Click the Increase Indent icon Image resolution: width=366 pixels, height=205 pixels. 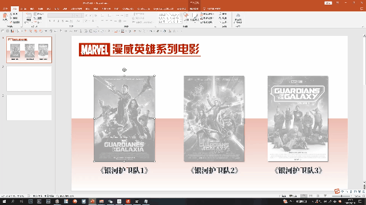[122, 15]
